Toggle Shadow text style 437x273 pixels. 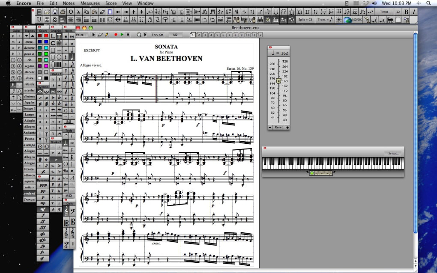tap(55, 20)
